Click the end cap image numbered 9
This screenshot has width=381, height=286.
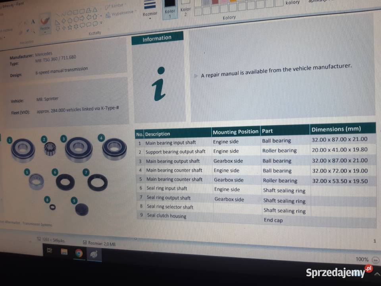pos(82,209)
